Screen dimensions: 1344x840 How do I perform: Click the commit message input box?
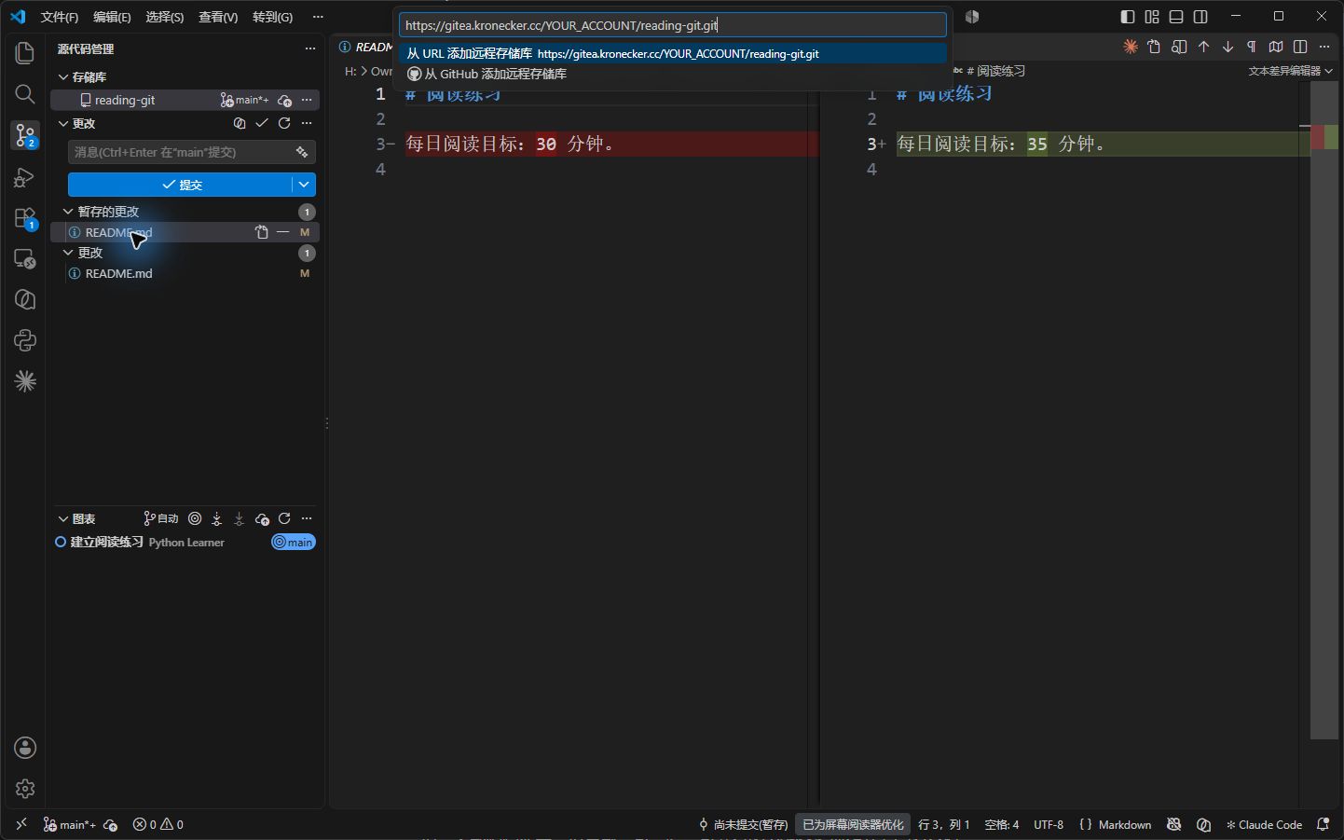coord(192,152)
